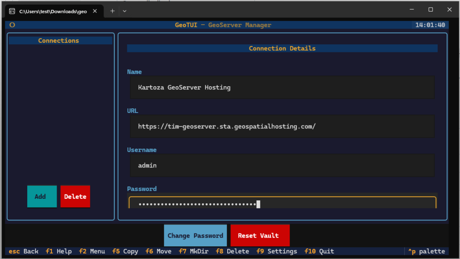The image size is (460, 259).
Task: Maximize the terminal window
Action: click(x=431, y=10)
